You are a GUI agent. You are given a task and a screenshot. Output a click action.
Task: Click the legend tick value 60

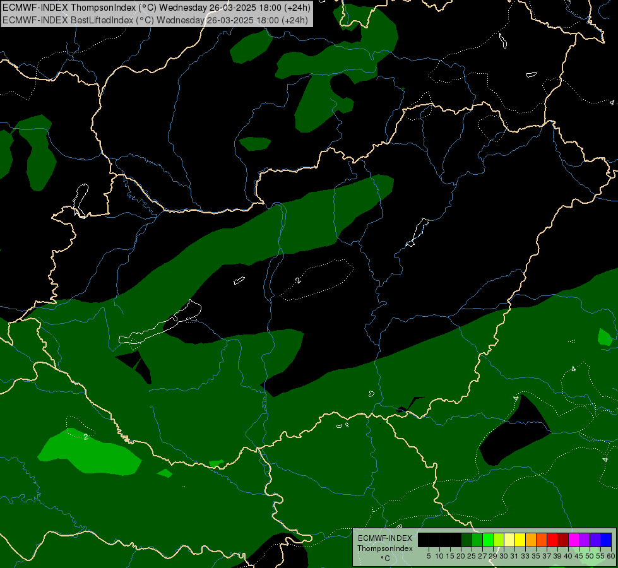pos(611,556)
